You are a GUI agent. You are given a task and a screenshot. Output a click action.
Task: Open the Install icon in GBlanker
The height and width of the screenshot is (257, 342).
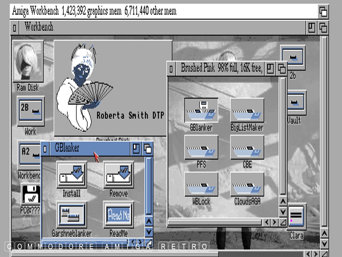pyautogui.click(x=72, y=175)
